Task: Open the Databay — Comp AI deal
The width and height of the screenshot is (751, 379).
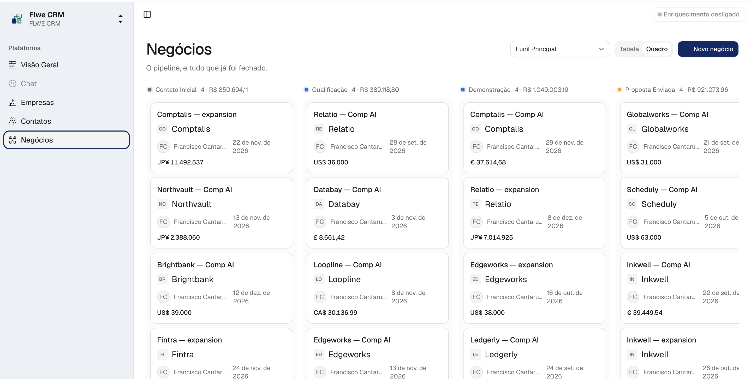Action: [378, 213]
